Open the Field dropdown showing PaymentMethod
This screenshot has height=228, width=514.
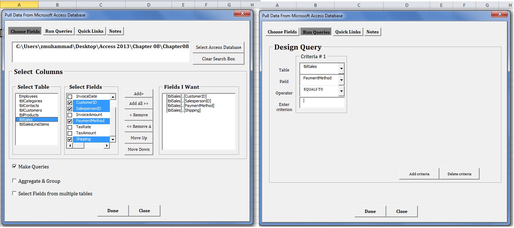(341, 80)
